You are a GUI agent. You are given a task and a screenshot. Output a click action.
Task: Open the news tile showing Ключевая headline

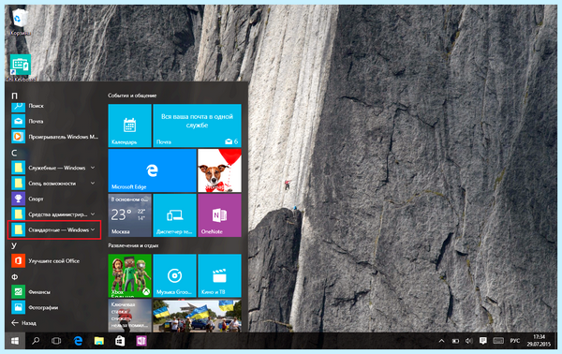(x=130, y=316)
